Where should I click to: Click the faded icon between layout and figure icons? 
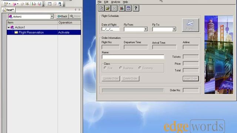click(55, 4)
